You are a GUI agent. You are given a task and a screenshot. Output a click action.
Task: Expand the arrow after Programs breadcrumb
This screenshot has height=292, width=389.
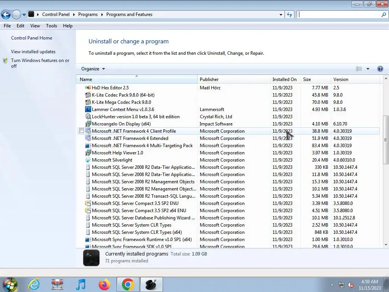(102, 15)
